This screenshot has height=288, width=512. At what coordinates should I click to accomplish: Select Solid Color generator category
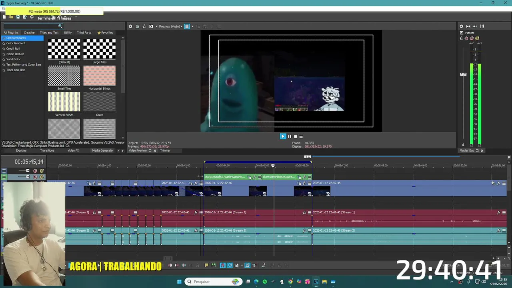13,59
